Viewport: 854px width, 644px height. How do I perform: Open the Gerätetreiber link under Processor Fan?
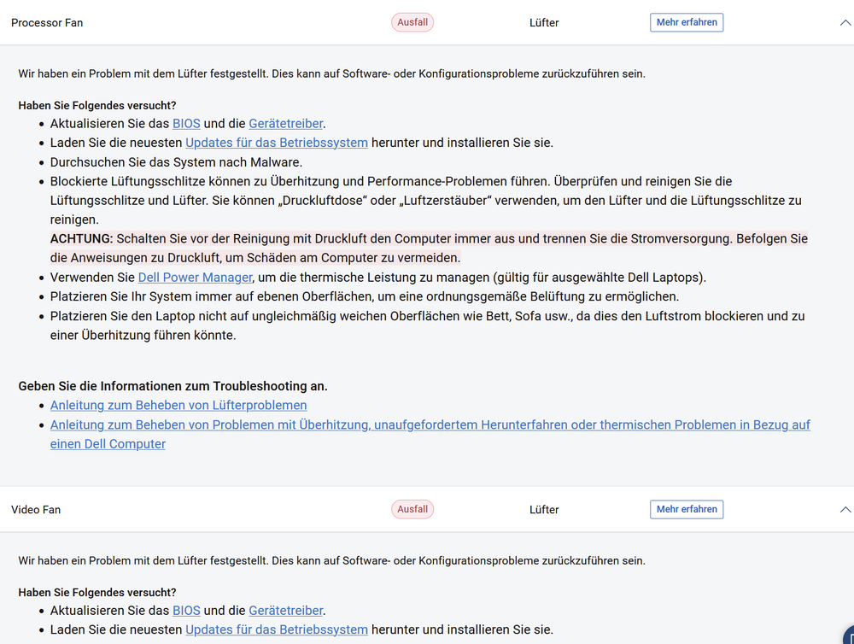(x=286, y=124)
